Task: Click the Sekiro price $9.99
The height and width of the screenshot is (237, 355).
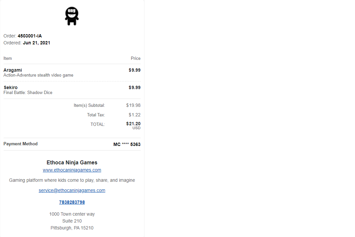Action: coord(134,87)
